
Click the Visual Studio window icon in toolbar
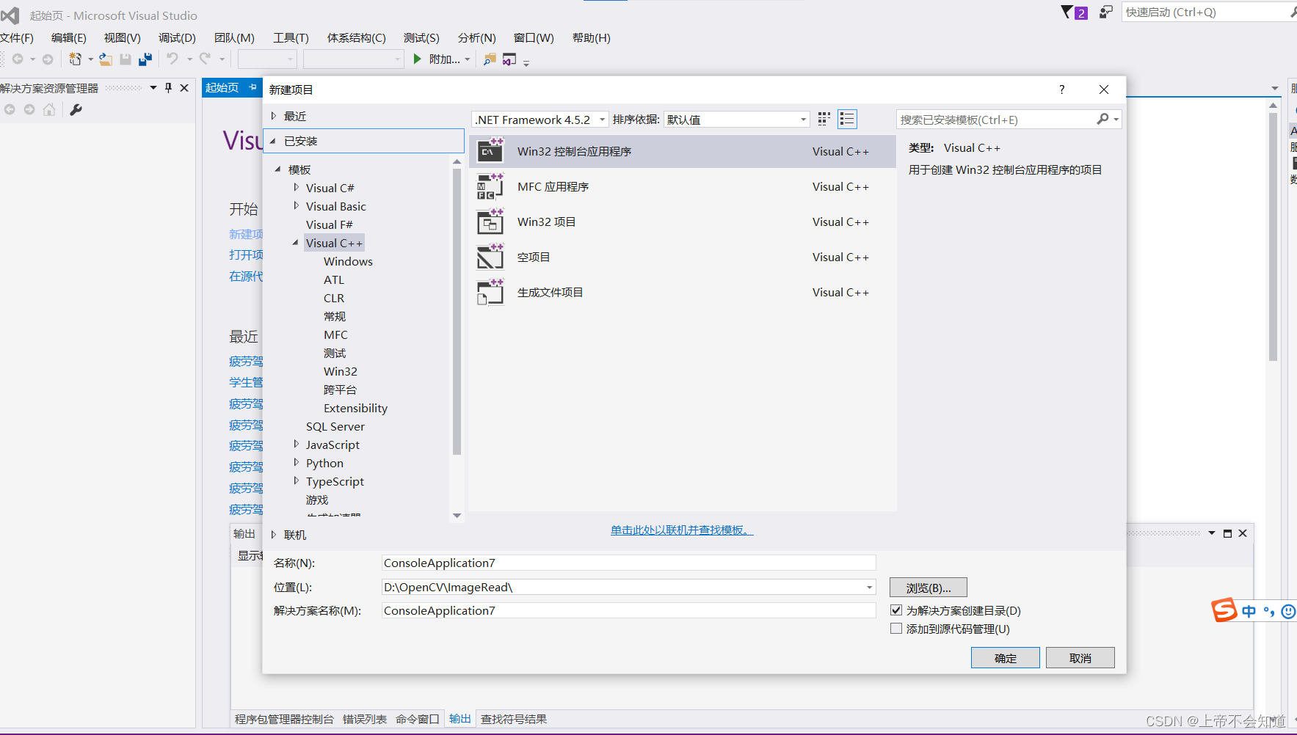[509, 59]
